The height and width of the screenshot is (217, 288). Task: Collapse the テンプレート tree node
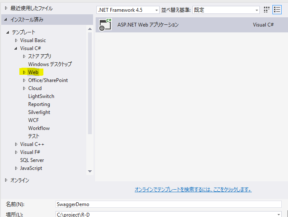coord(8,32)
